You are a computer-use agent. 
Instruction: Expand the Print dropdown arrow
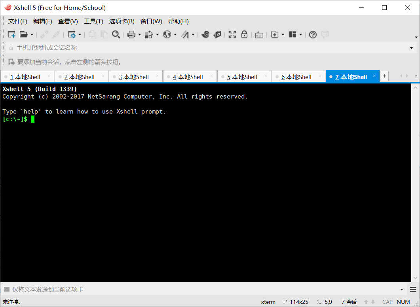(140, 35)
